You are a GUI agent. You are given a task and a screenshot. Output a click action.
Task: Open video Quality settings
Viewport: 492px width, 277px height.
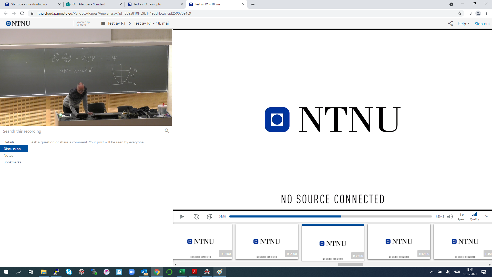coord(475,217)
